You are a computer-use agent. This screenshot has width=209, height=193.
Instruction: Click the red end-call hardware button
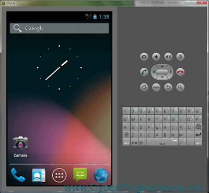(180, 72)
